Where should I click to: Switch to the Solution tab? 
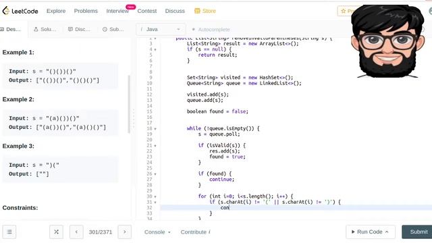tap(45, 29)
